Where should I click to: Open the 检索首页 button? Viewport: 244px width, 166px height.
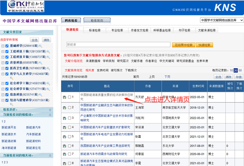97,21
